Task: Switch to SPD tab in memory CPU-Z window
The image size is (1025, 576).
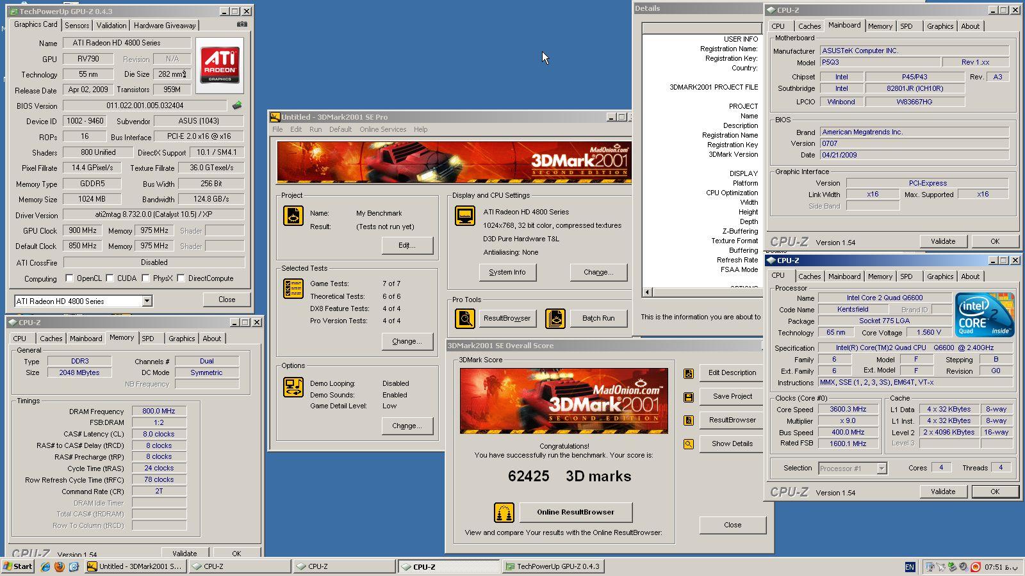Action: 148,339
